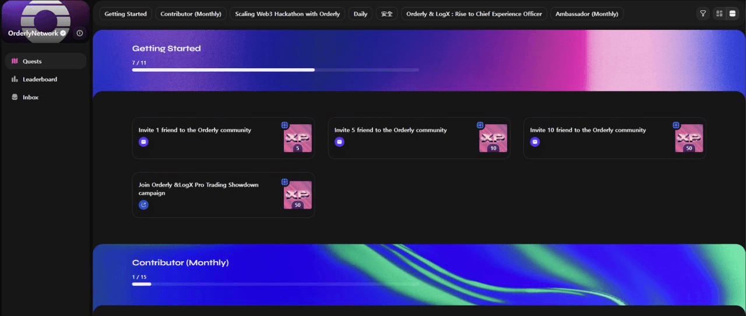
Task: Click the invite icon under Invite 1 friend
Action: (x=143, y=142)
